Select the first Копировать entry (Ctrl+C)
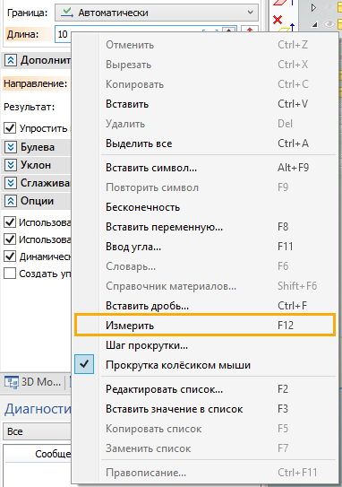Screen dimensions: 342x487 205,84
